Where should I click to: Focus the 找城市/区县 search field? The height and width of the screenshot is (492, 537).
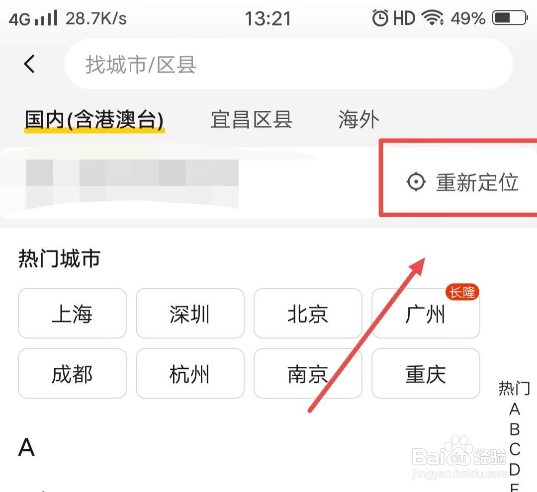pos(288,64)
